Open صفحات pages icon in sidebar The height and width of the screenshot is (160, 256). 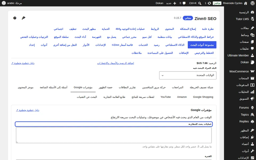pos(253,42)
